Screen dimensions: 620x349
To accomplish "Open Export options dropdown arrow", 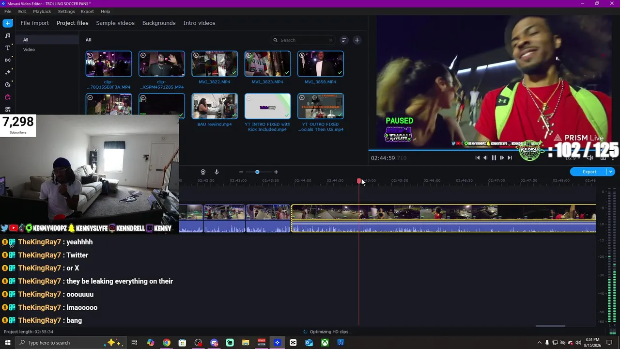I will tap(611, 172).
